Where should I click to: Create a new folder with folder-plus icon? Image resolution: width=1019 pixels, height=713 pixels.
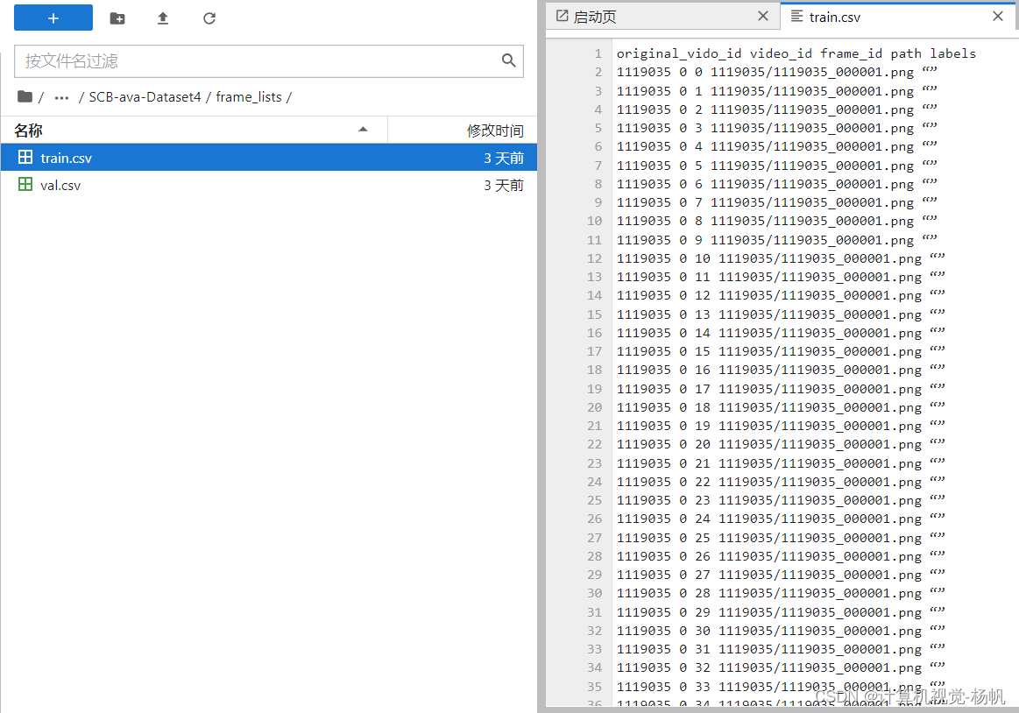pos(117,18)
